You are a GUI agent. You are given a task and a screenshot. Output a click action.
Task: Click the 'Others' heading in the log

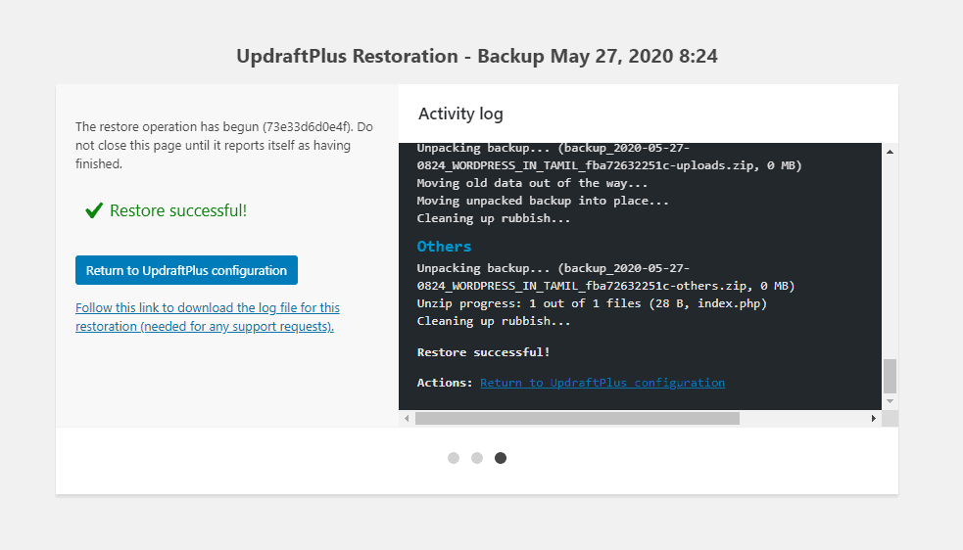[444, 247]
